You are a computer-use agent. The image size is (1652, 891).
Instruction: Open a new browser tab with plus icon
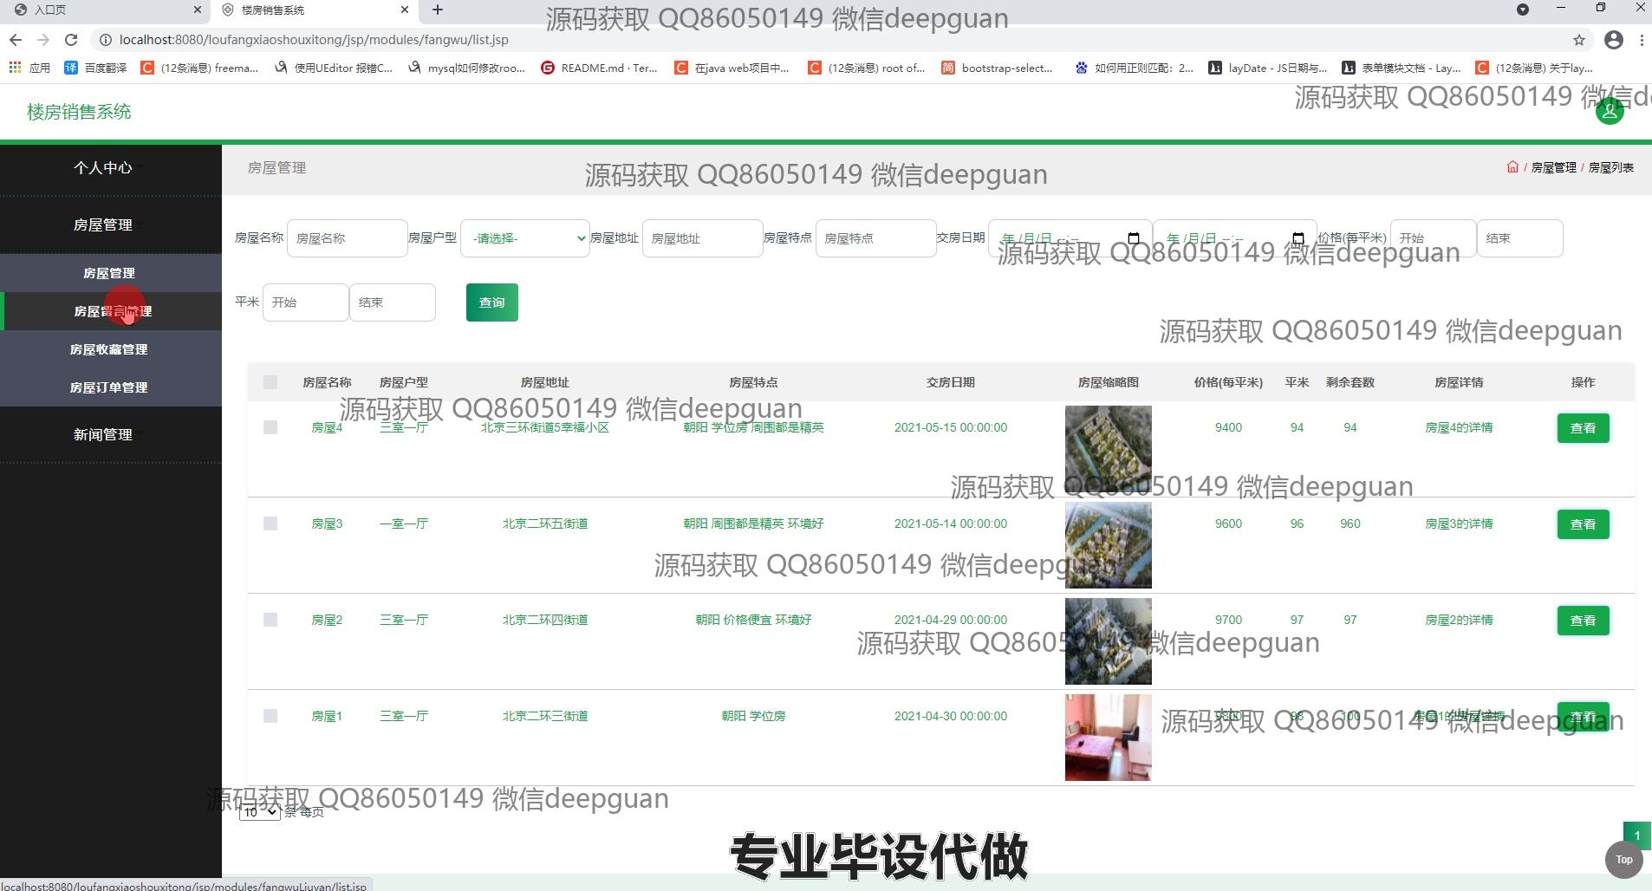(x=438, y=10)
